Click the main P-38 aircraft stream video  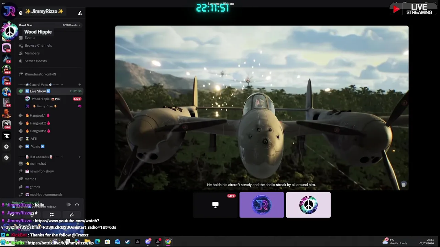(x=262, y=108)
